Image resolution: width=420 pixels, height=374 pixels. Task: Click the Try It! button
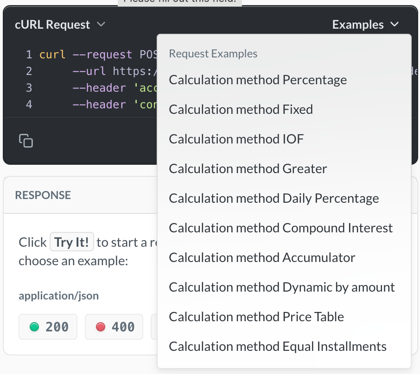tap(72, 242)
